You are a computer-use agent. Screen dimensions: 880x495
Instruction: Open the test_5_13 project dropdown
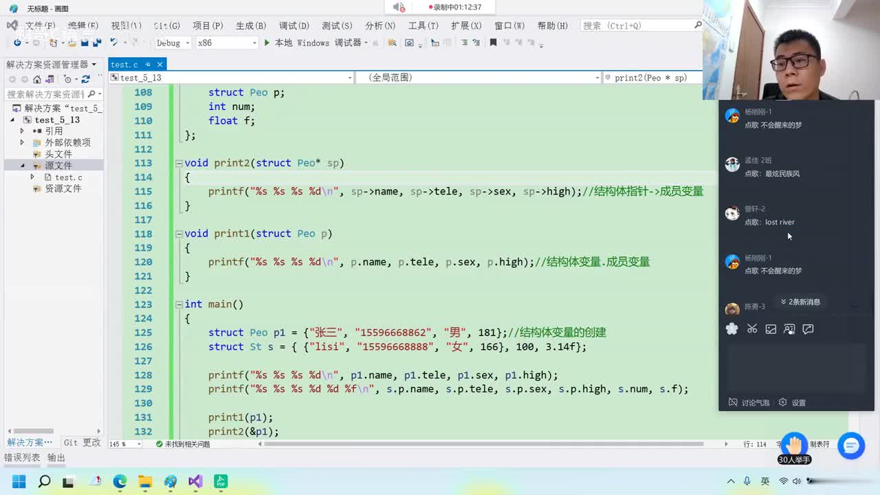[x=231, y=78]
